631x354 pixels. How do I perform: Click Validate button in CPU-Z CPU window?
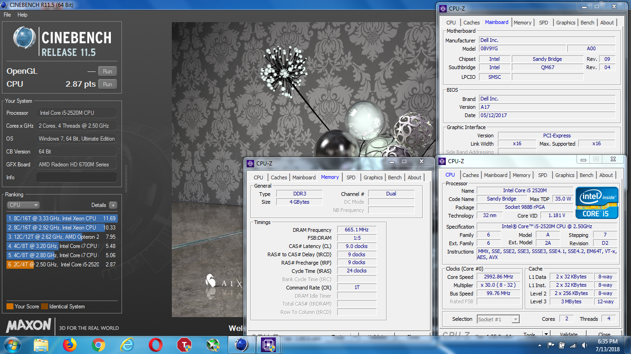(569, 334)
